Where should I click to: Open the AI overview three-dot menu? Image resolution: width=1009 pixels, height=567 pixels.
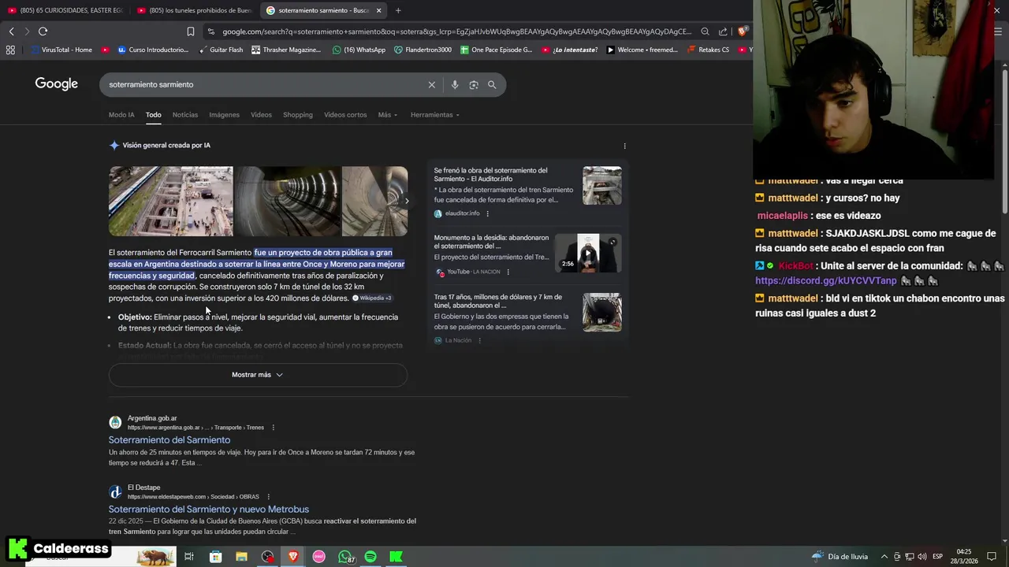click(625, 146)
